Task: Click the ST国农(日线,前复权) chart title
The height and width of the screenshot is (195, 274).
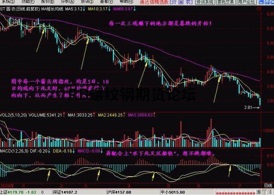Action: tap(20, 9)
